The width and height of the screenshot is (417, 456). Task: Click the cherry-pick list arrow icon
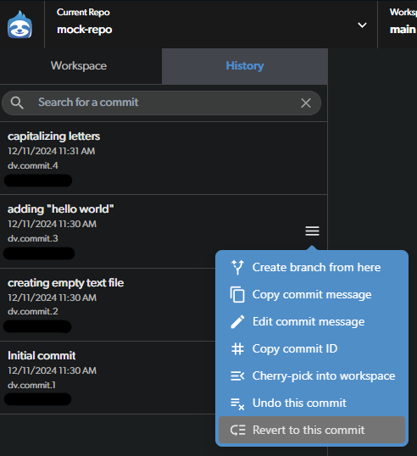point(237,375)
